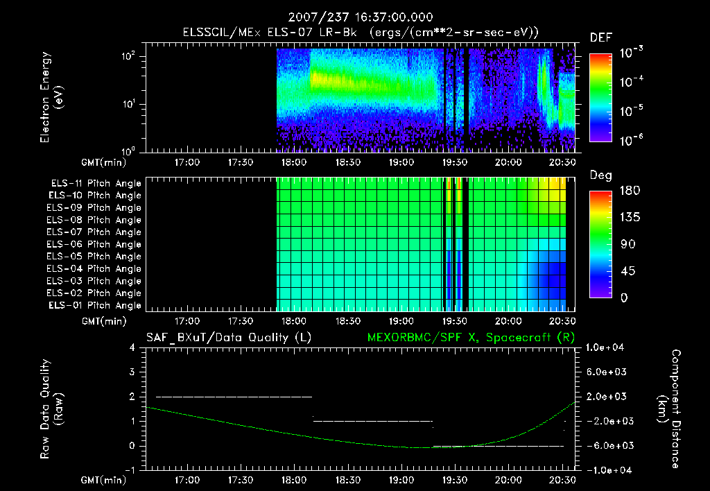Viewport: 710px width, 491px height.
Task: Select the Deg colorbar label
Action: tap(601, 175)
